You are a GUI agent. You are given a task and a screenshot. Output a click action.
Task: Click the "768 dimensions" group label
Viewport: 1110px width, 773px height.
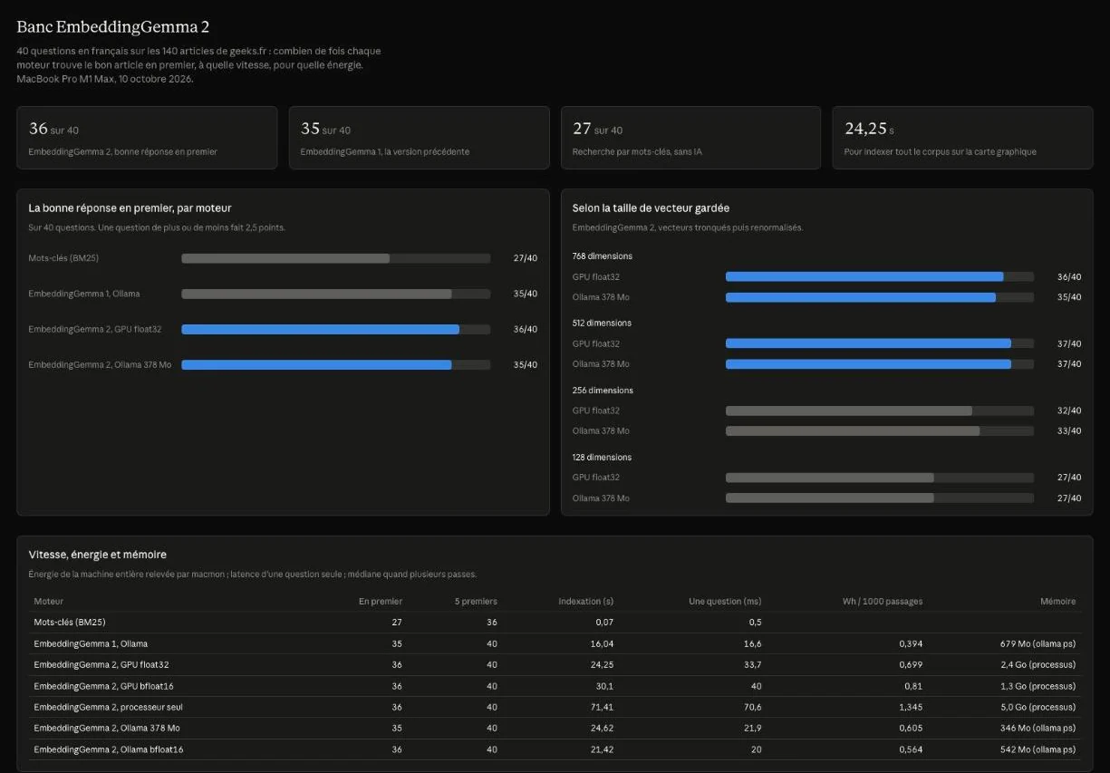click(x=603, y=256)
